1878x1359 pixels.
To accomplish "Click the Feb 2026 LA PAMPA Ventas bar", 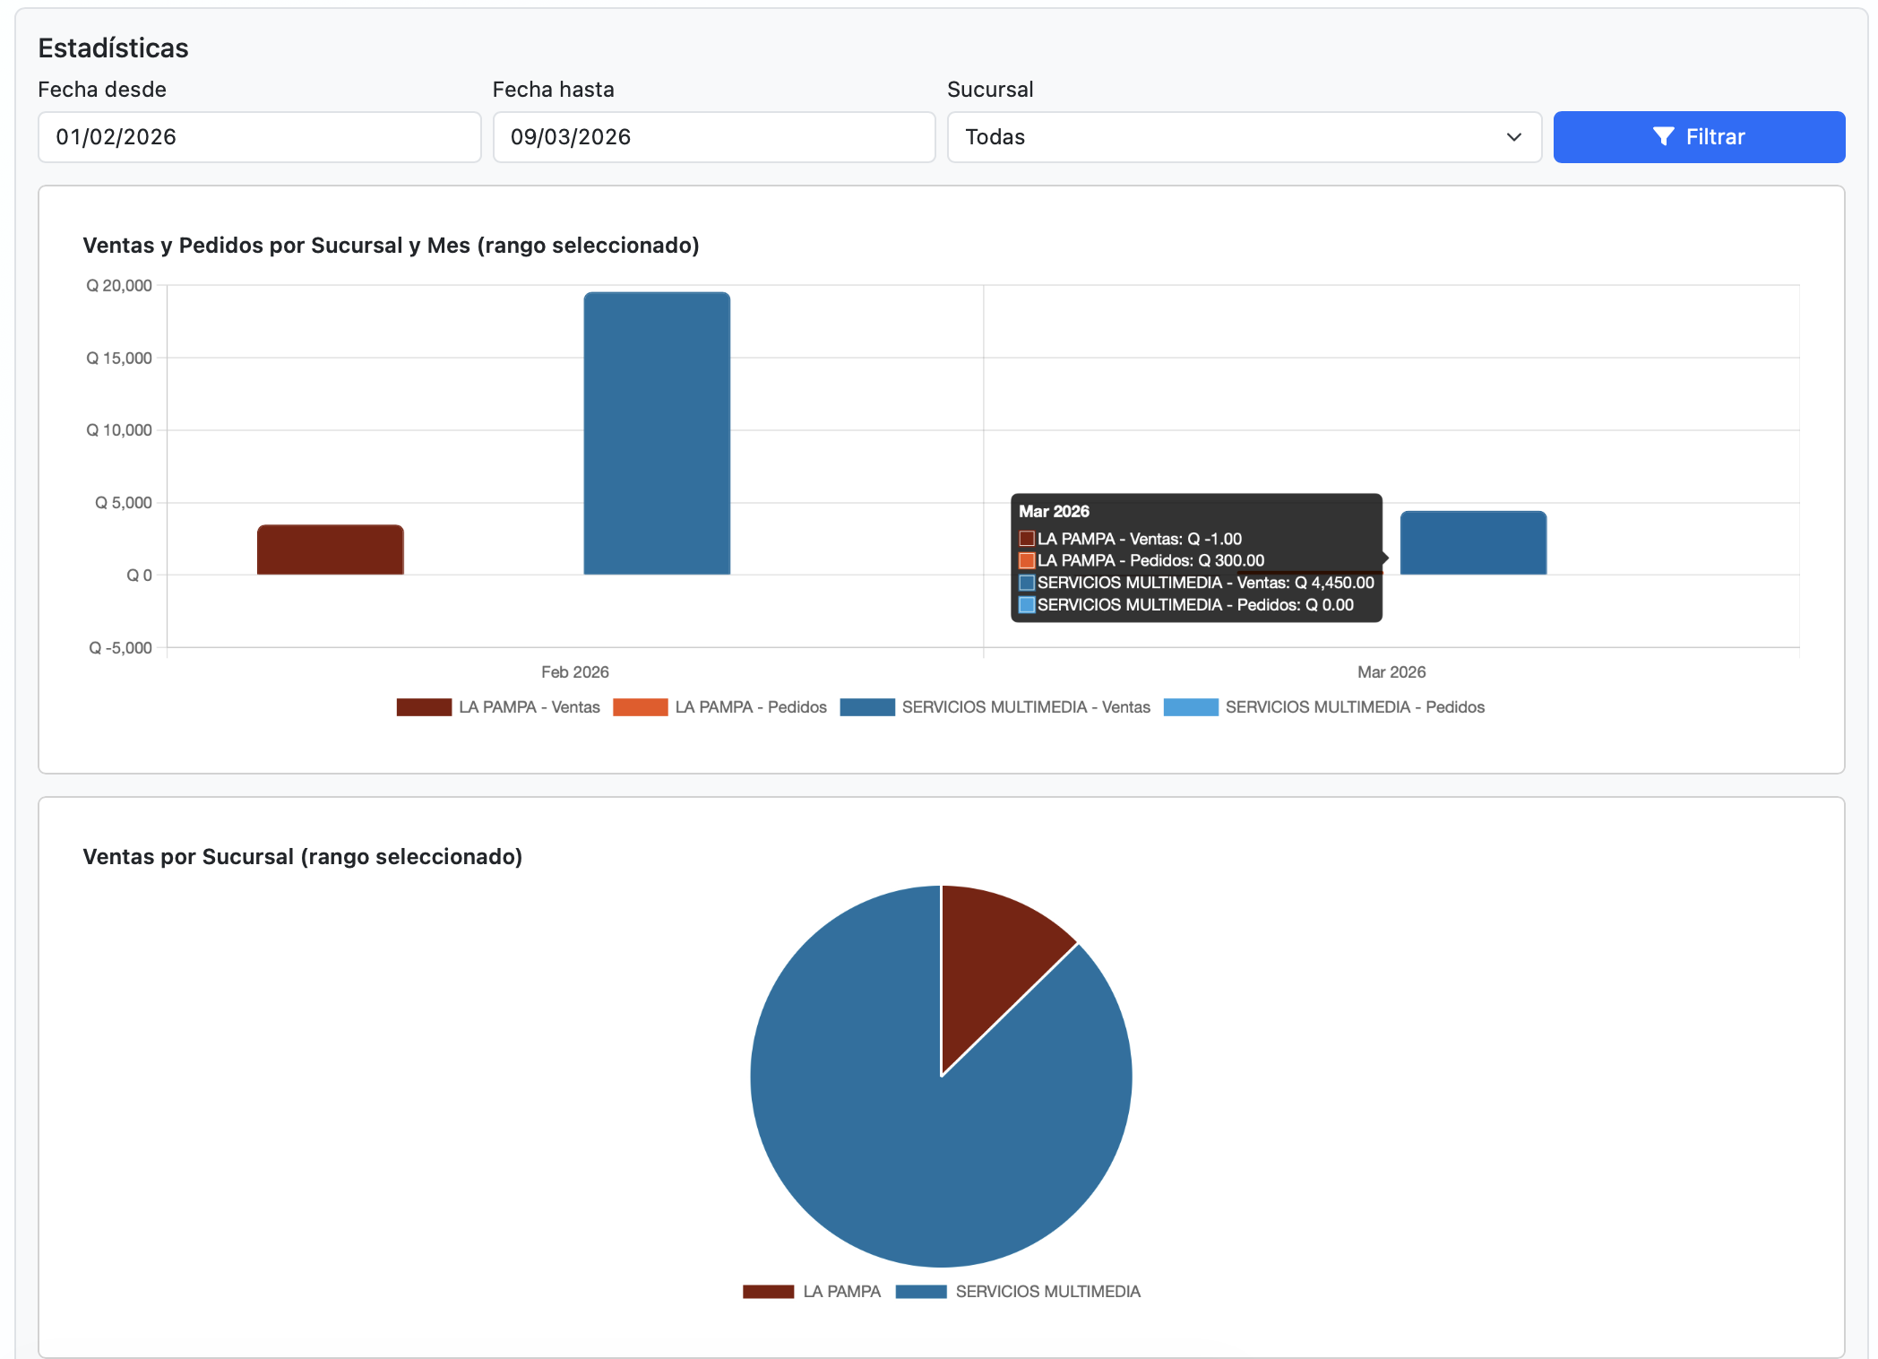I will tap(330, 550).
